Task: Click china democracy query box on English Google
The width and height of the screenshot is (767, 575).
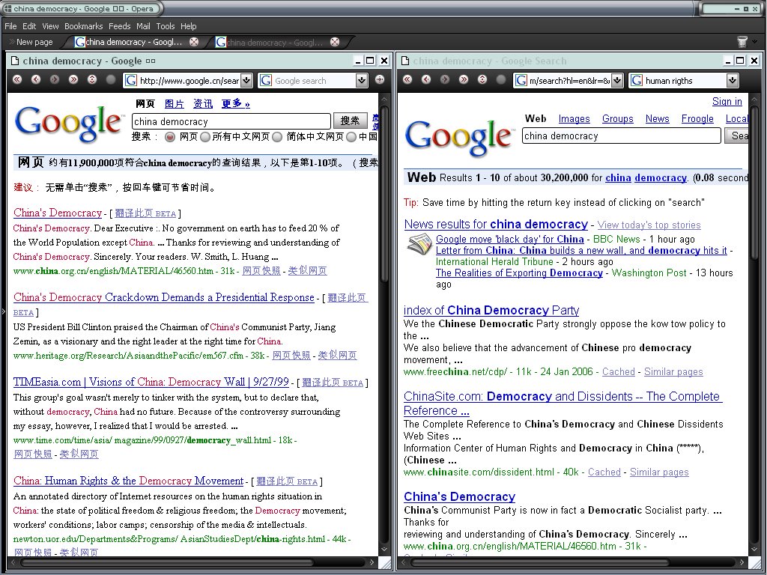Action: (621, 136)
